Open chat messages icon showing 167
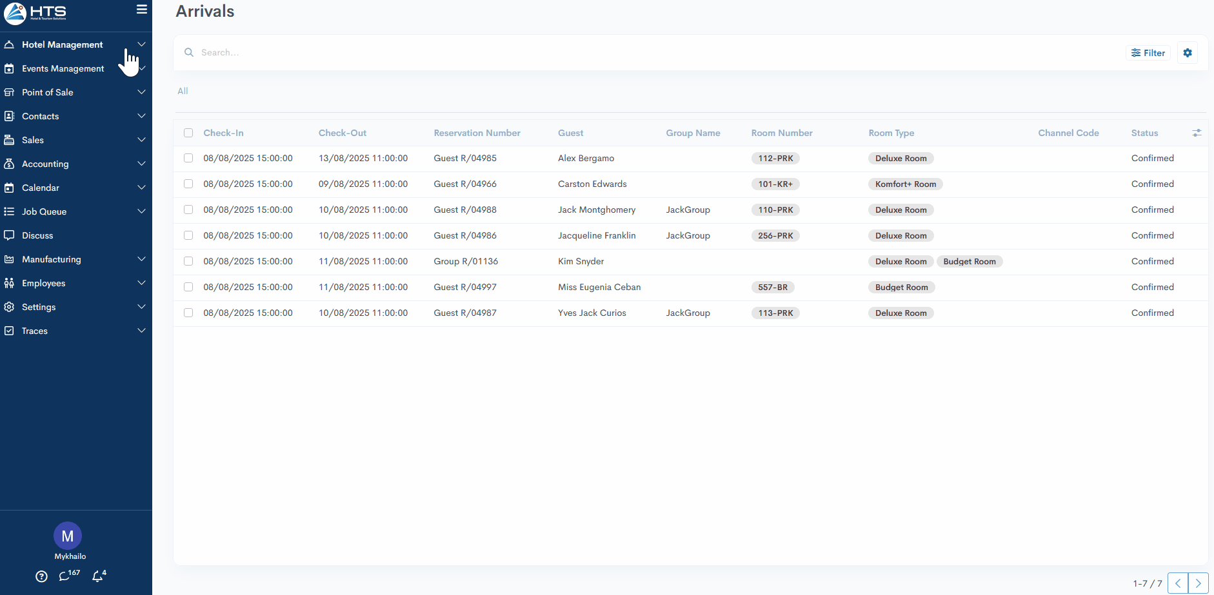Screen dimensions: 1214x595 tap(65, 576)
